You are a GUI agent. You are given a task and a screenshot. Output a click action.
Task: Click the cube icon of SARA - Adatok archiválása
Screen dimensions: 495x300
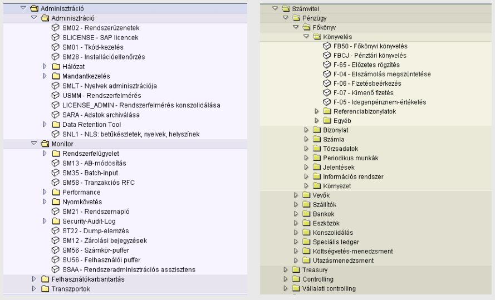[56, 115]
